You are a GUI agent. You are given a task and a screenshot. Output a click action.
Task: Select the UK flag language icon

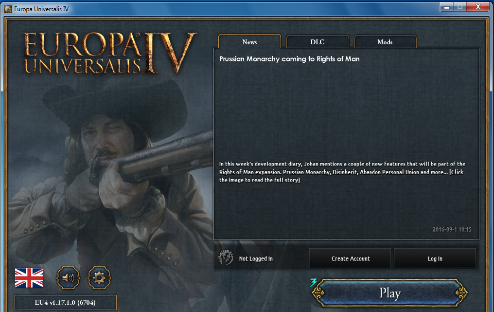(x=29, y=278)
